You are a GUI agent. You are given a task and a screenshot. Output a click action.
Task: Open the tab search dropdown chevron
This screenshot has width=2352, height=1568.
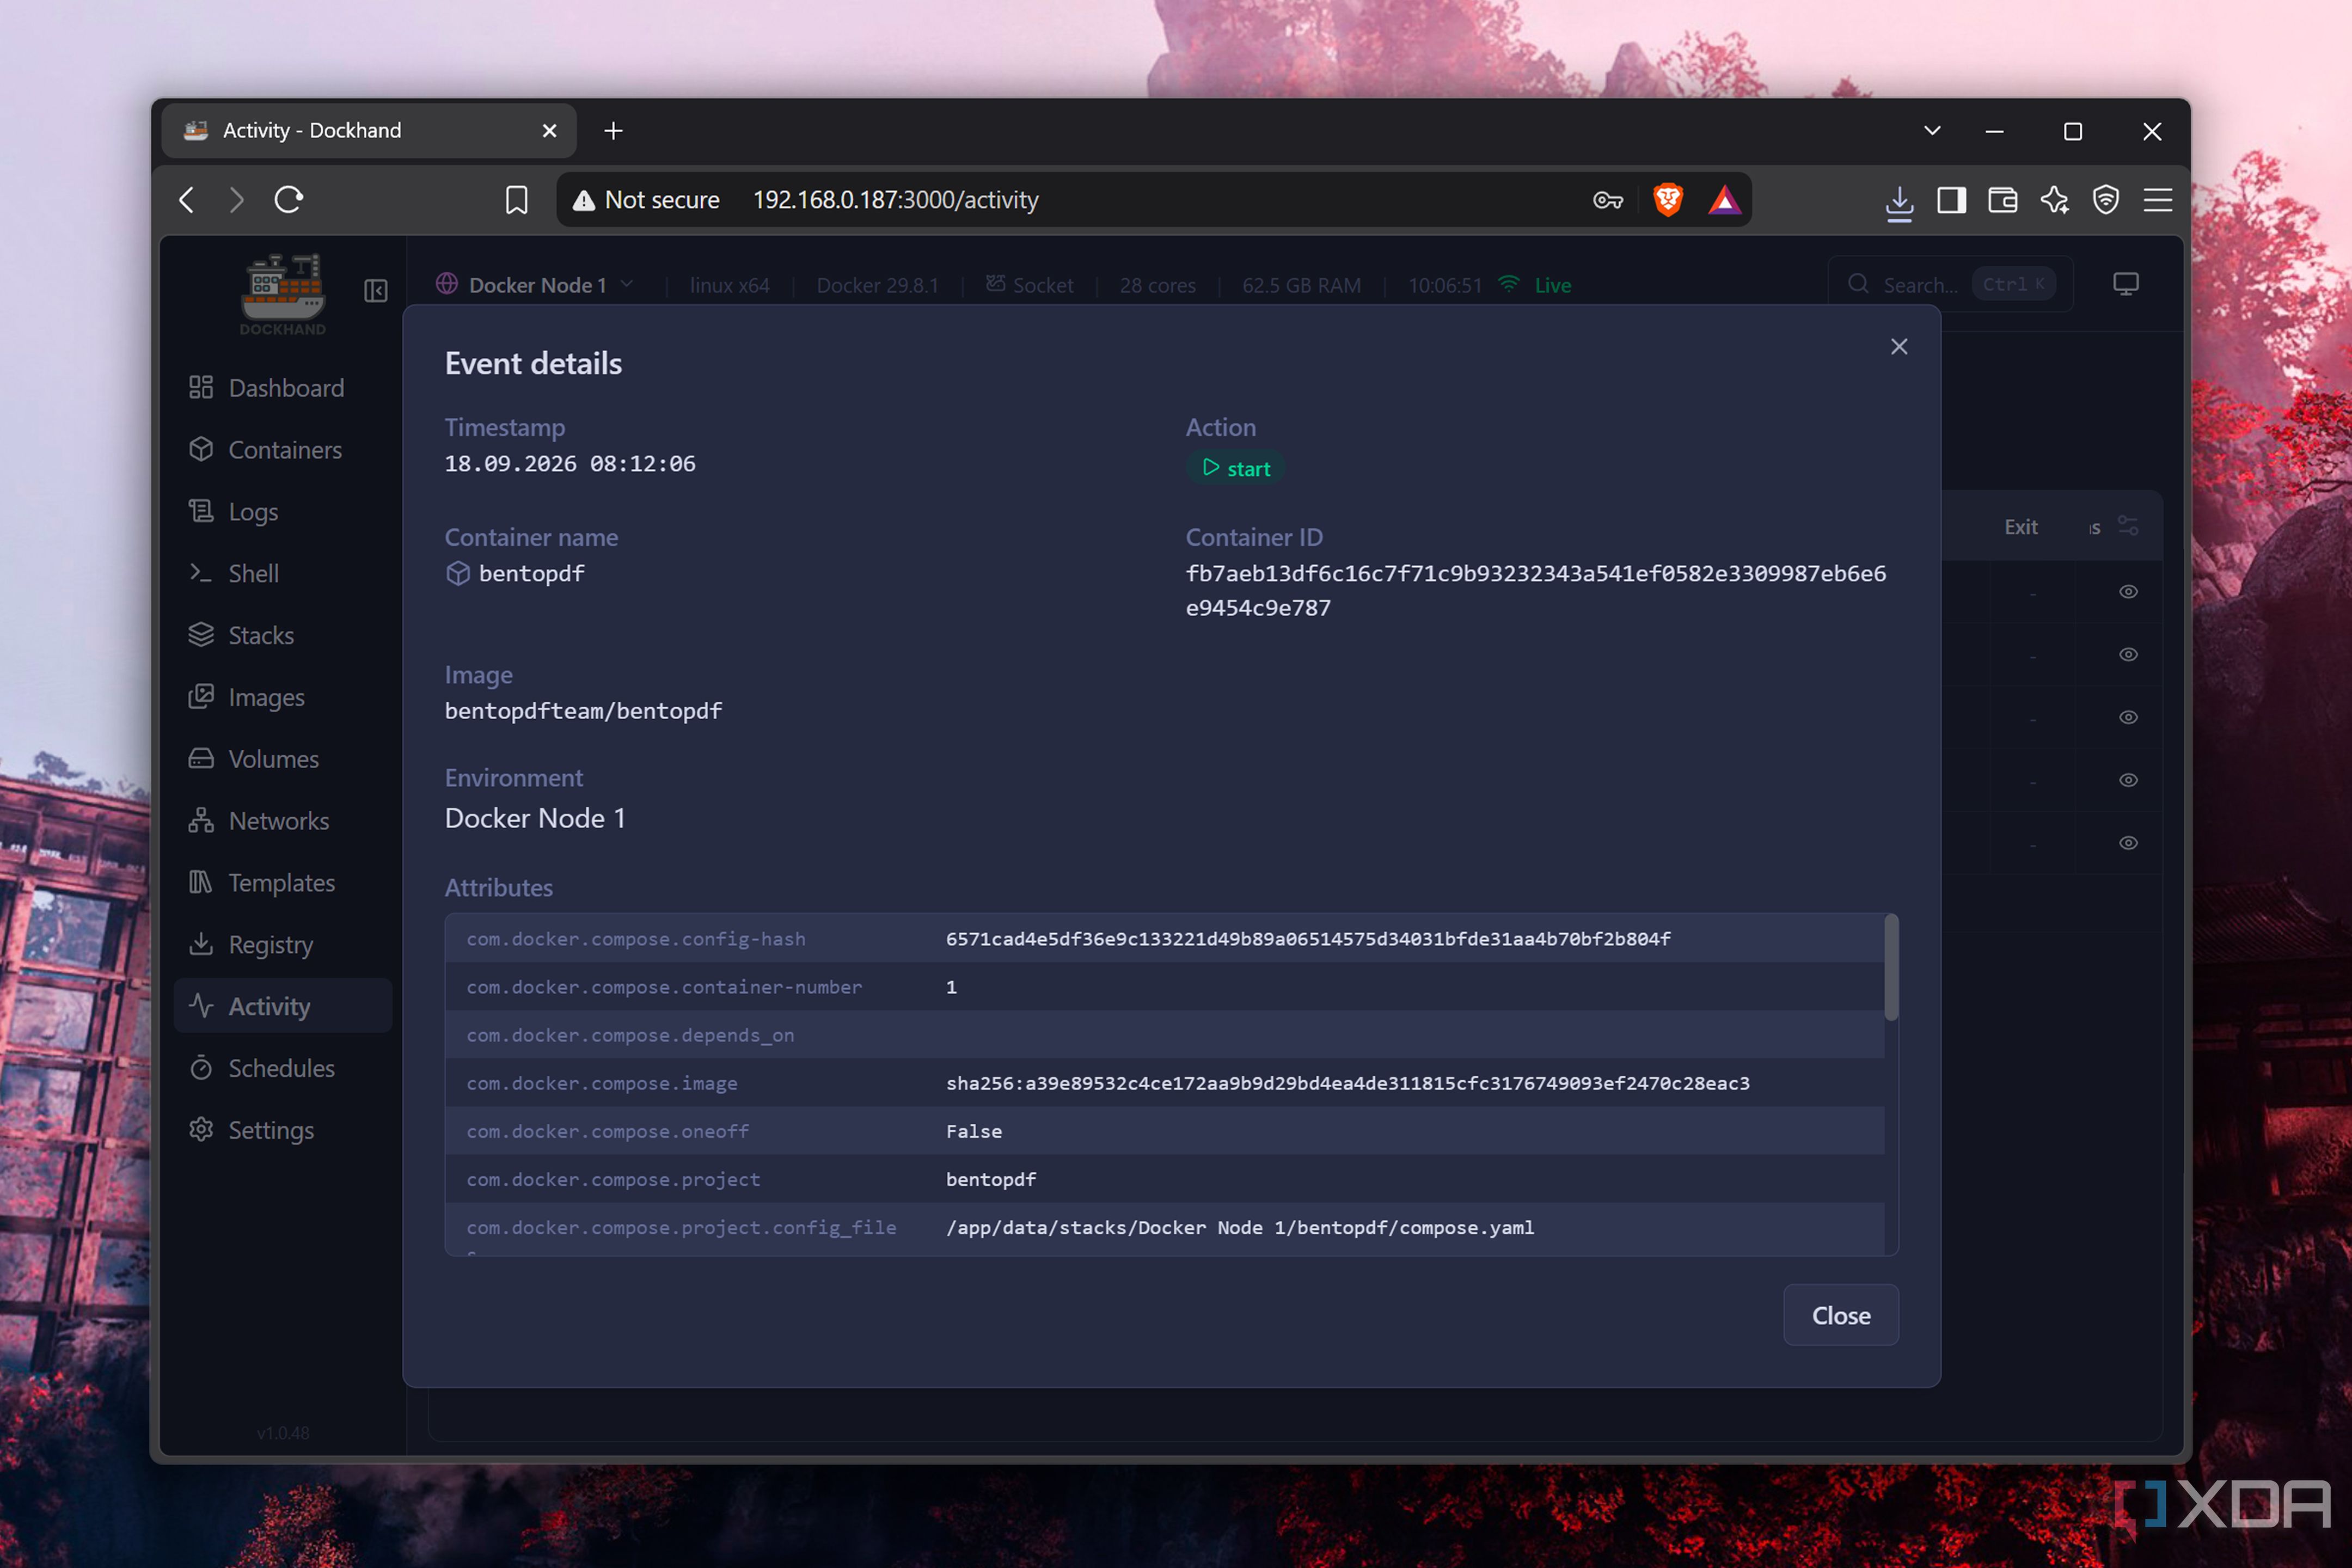pos(1932,131)
